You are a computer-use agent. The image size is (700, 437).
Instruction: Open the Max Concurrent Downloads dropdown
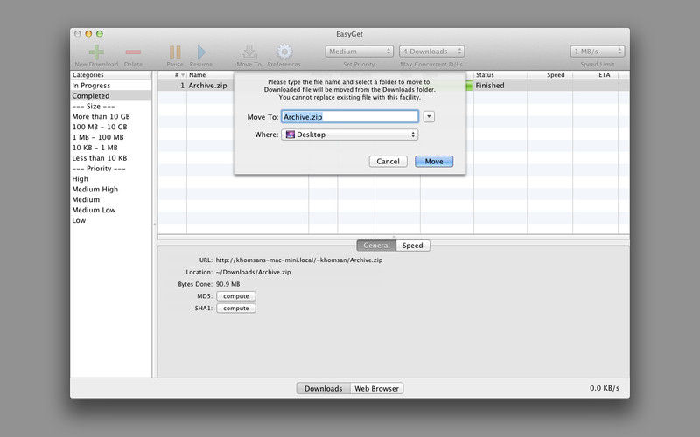[431, 52]
